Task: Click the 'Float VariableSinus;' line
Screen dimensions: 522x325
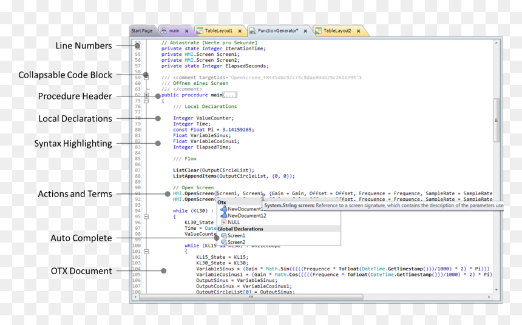Action: 202,135
